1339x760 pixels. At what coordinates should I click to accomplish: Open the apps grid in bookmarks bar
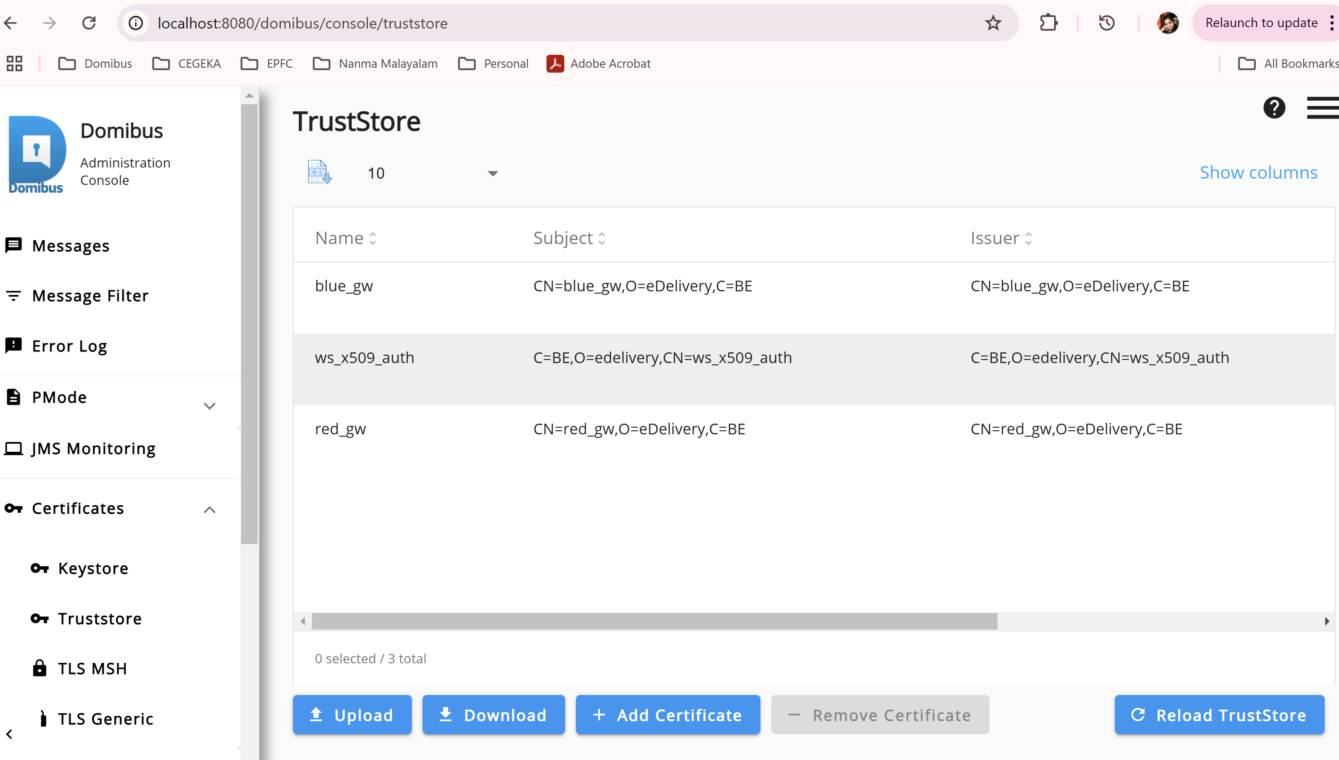point(14,63)
